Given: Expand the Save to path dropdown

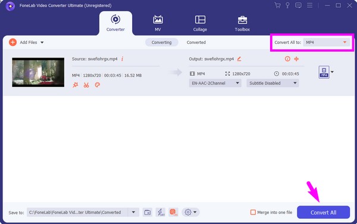Looking at the screenshot, I should [133, 212].
